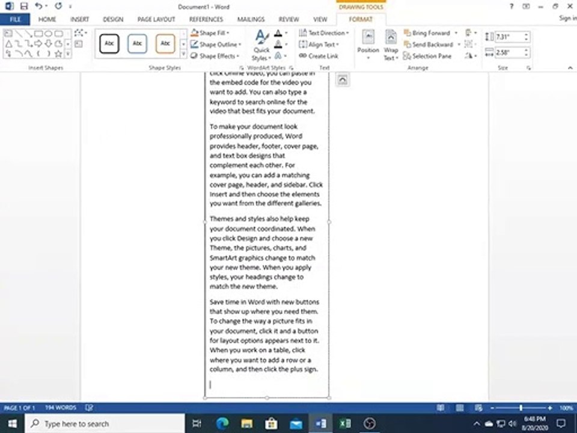Open the Rotate Objects icon menu
577x433 pixels.
click(x=471, y=55)
